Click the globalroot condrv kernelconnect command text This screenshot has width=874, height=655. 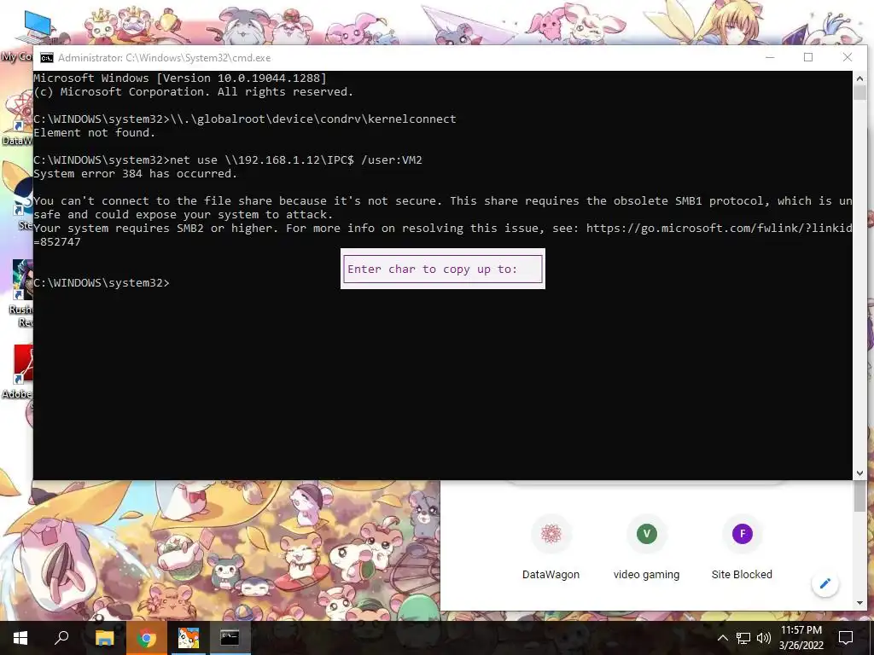click(313, 119)
